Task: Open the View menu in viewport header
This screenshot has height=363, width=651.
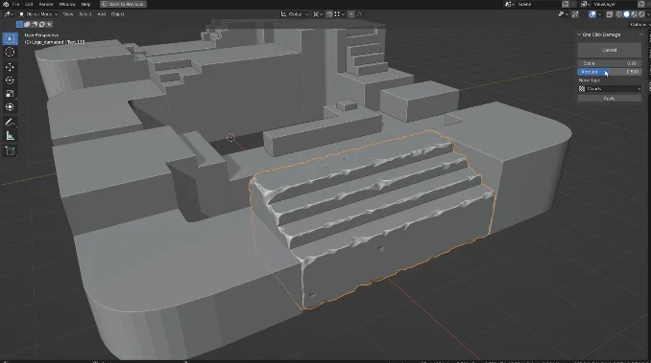Action: (x=68, y=14)
